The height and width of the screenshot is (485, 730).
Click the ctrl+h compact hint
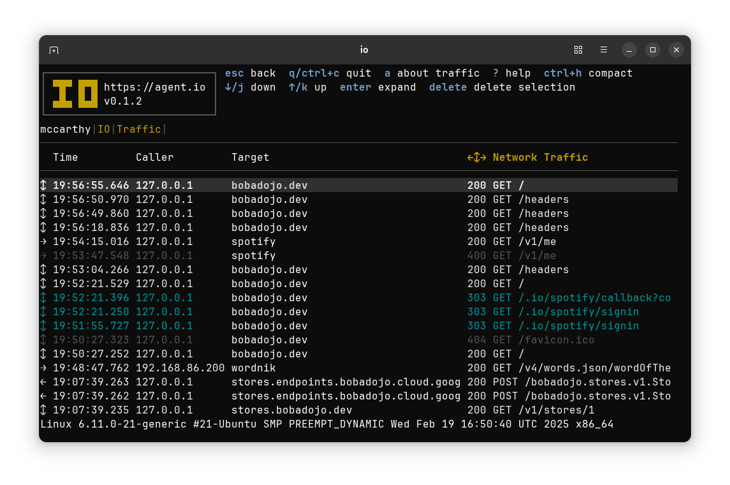tap(588, 73)
